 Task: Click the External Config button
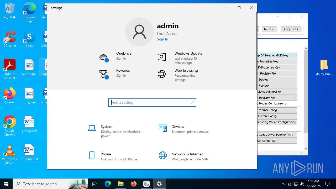[x=277, y=110]
